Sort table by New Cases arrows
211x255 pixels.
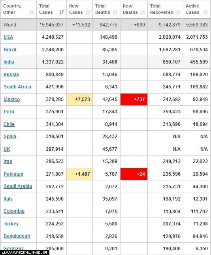point(88,13)
